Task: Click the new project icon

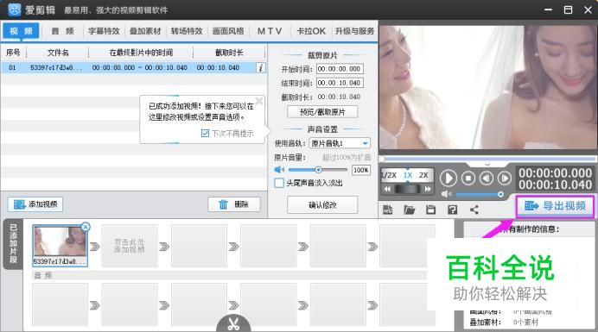Action: pyautogui.click(x=387, y=210)
